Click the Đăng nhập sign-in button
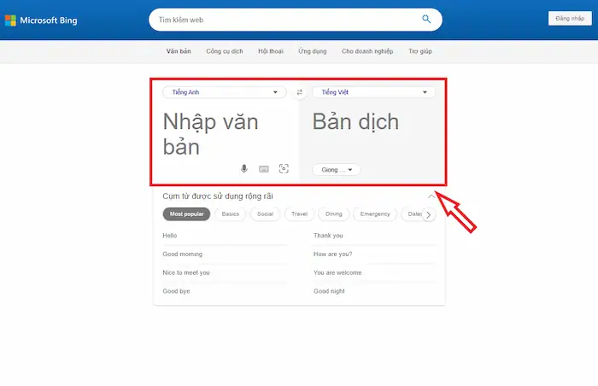 (566, 19)
